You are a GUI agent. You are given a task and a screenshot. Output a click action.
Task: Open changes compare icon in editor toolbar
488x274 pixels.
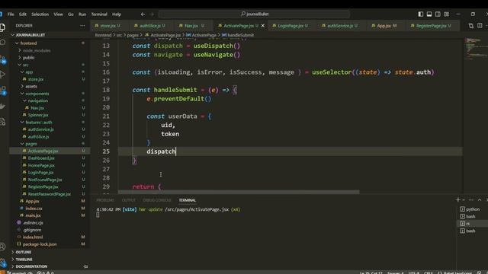click(x=471, y=26)
